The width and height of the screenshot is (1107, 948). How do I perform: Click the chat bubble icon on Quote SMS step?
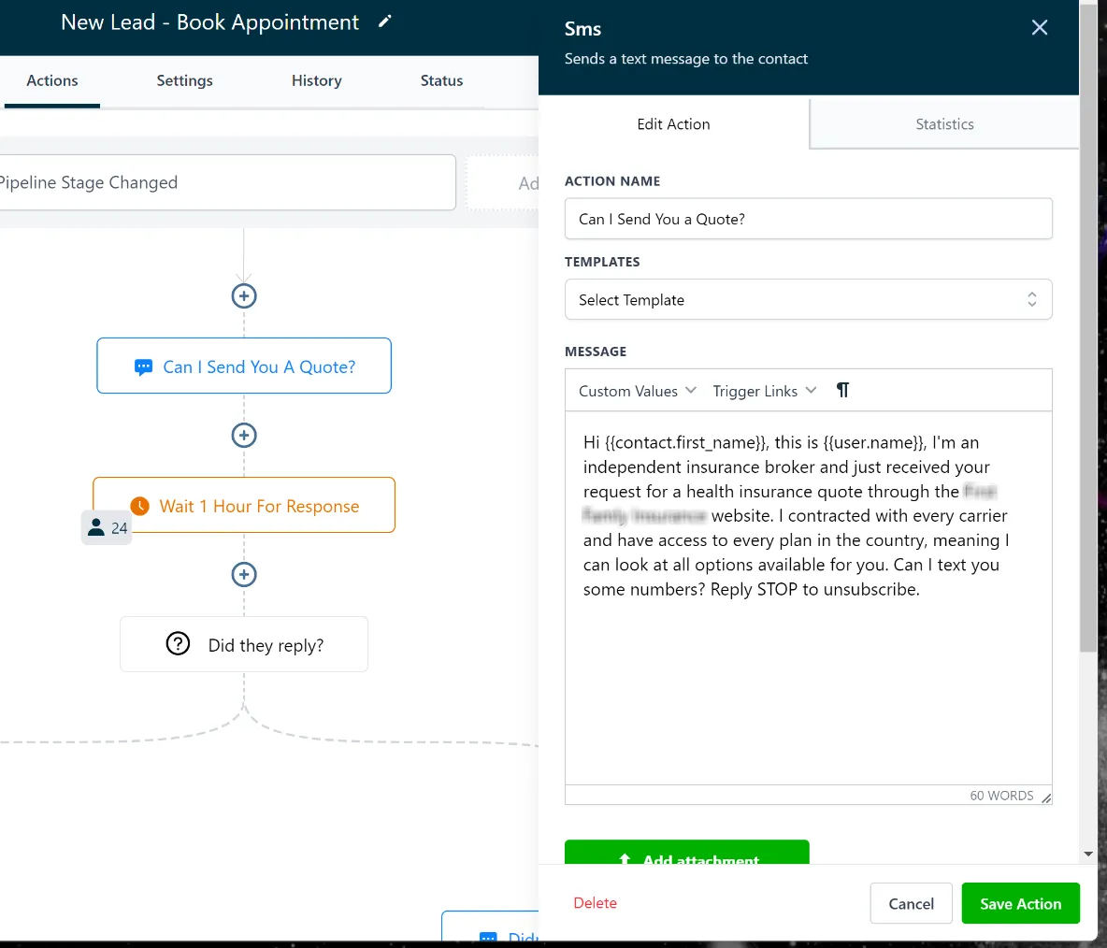[143, 367]
